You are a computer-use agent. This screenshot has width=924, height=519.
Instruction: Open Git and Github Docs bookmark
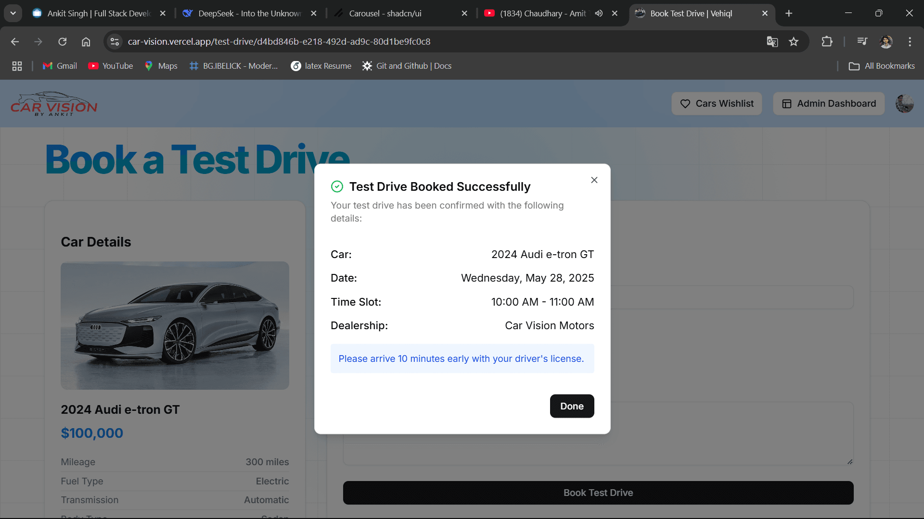(407, 66)
